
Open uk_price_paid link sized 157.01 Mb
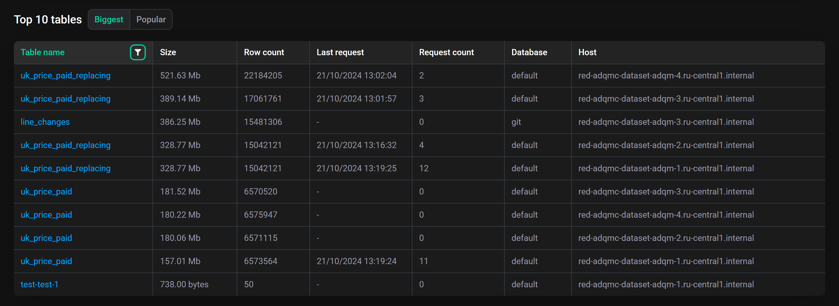click(x=46, y=261)
